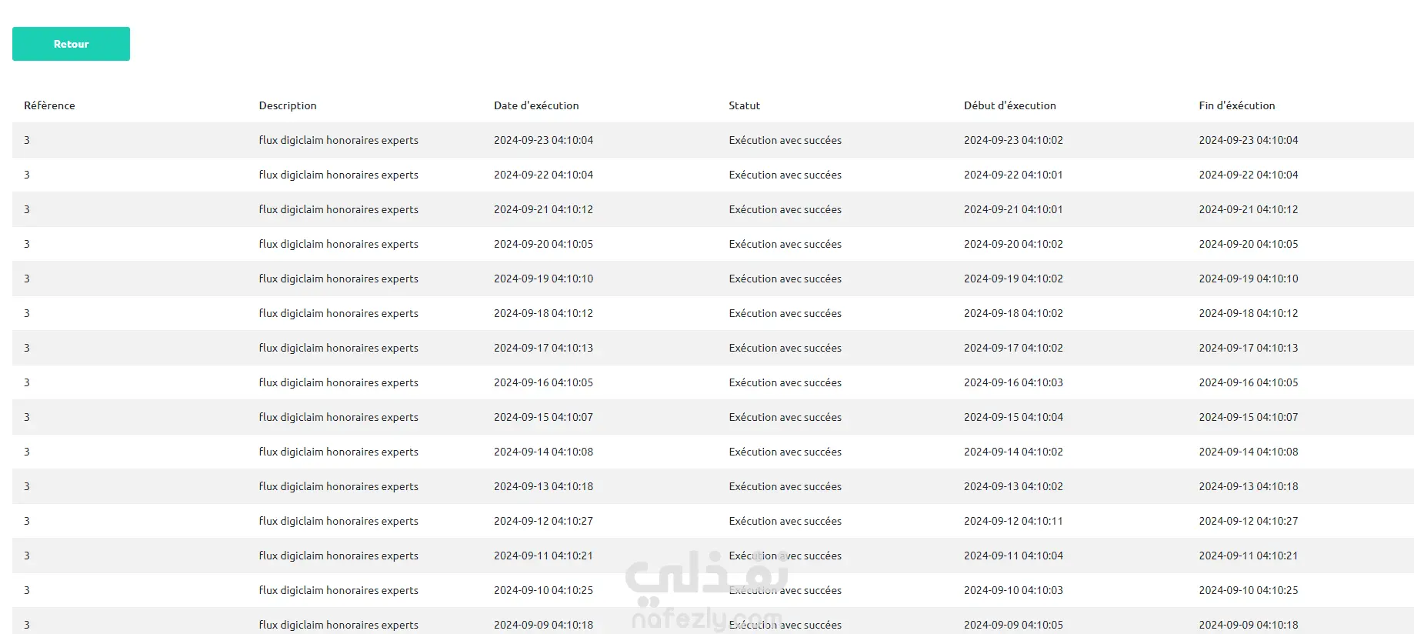This screenshot has width=1414, height=634.
Task: Click start time 2024-09-20 04:10:02
Action: [x=1013, y=244]
